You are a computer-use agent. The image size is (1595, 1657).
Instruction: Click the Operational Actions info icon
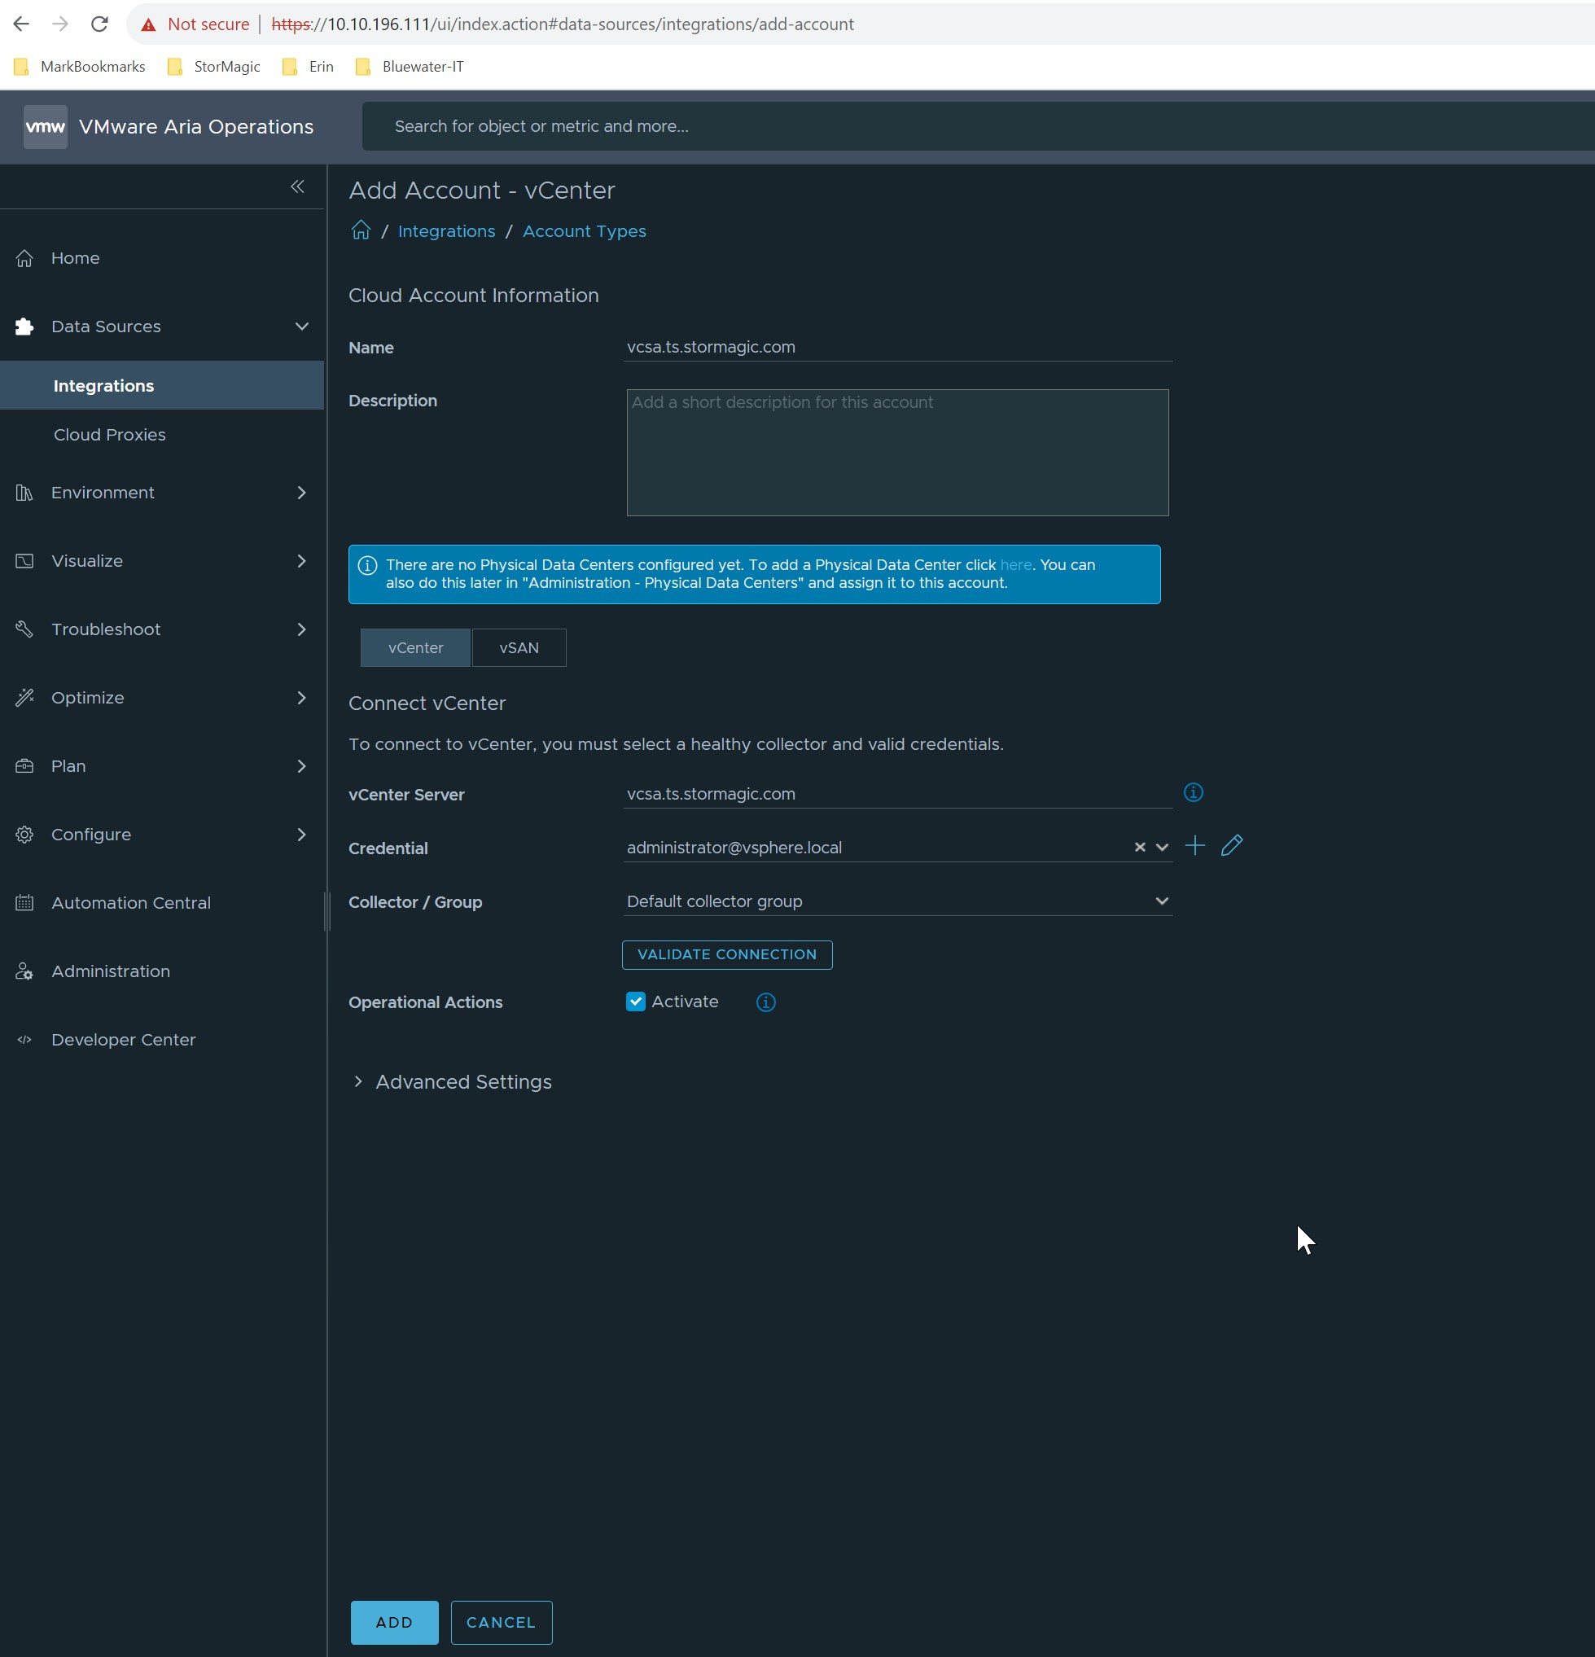coord(766,1002)
